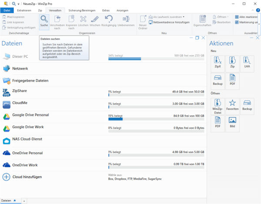Click the Suche search tool in ribbon
The width and height of the screenshot is (261, 204).
coord(44,22)
